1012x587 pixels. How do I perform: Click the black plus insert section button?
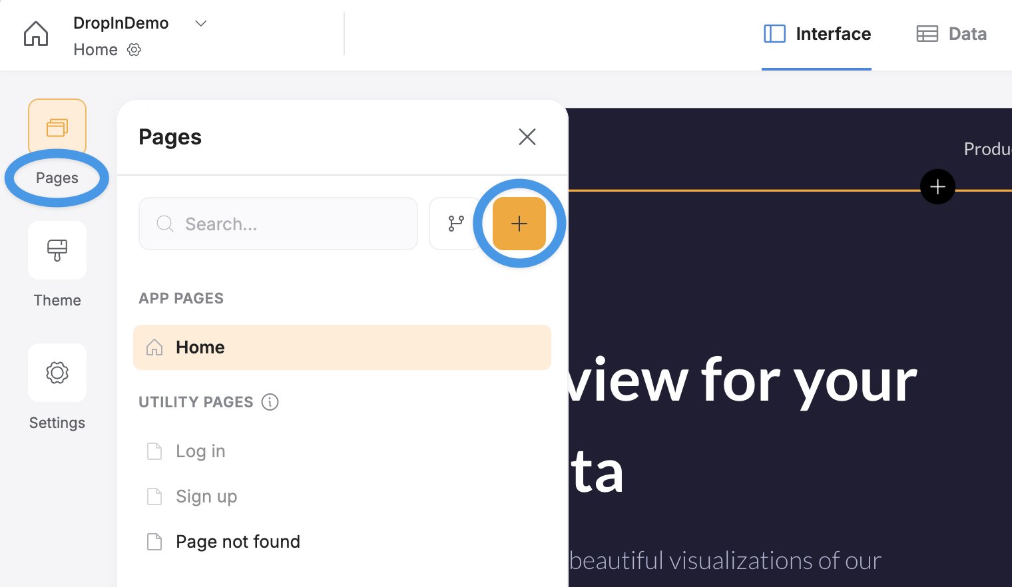[x=937, y=187]
